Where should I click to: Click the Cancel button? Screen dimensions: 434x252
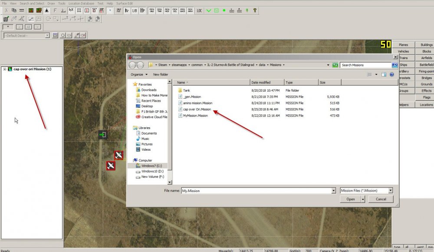[381, 199]
